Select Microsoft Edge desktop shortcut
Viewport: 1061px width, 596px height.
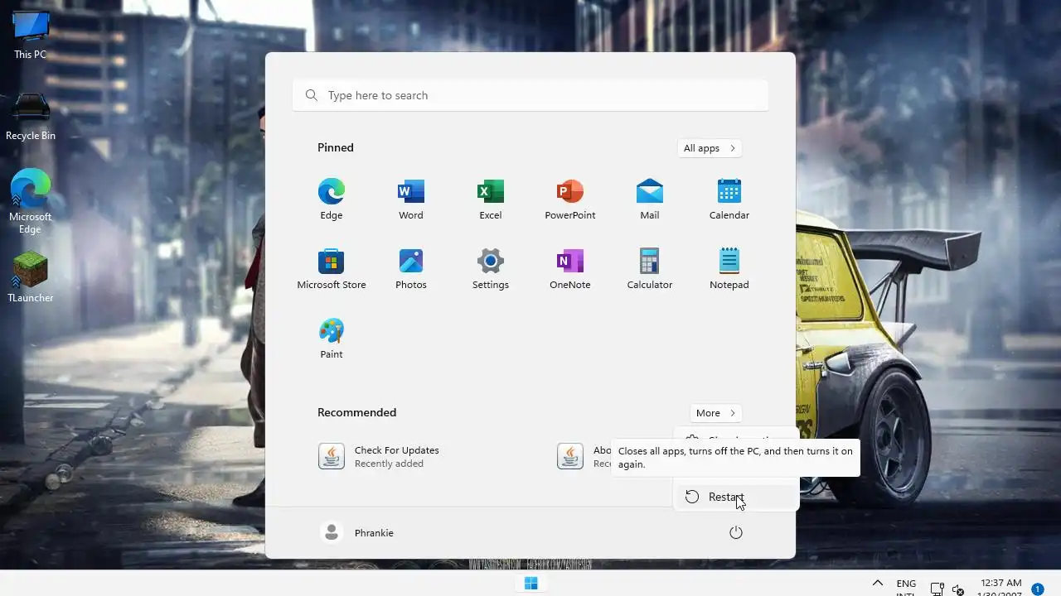[31, 203]
